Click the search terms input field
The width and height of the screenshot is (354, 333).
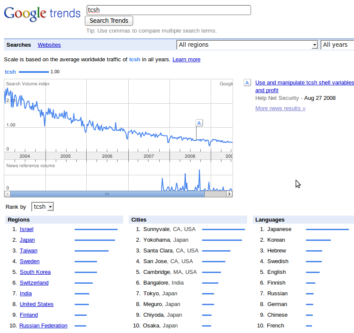(169, 10)
